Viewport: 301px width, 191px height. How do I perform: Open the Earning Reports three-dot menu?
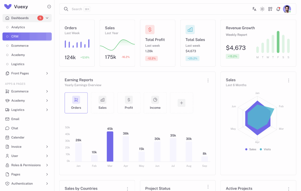[x=208, y=80]
